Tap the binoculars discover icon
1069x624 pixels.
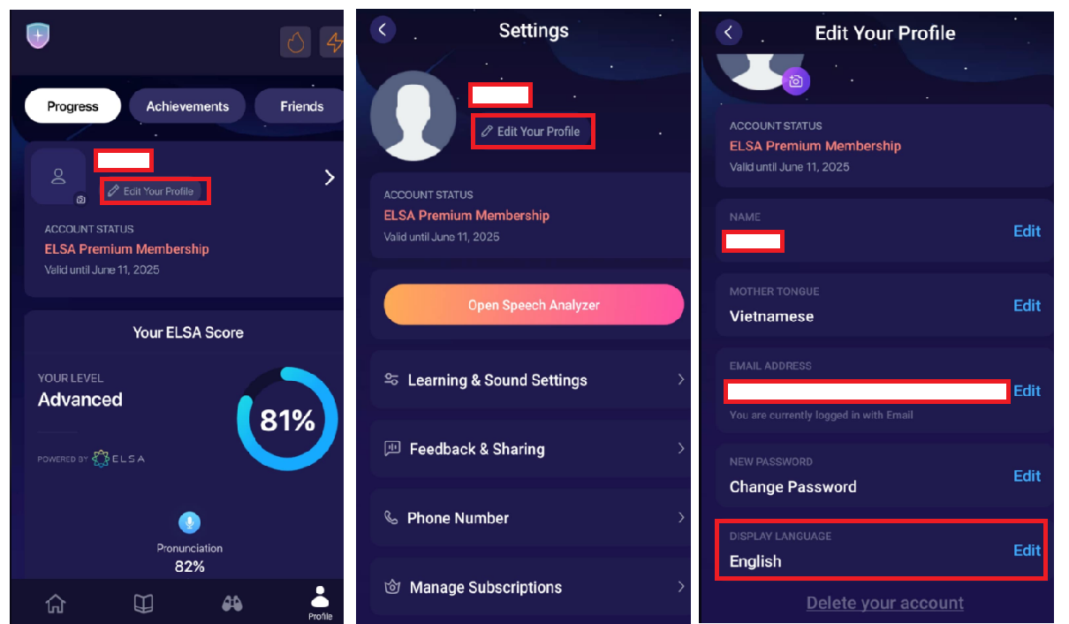231,604
